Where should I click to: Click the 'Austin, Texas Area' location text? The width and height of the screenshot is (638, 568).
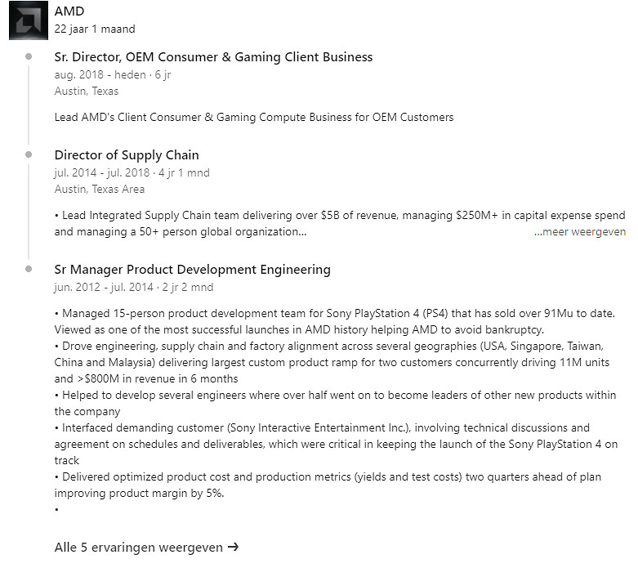coord(100,189)
